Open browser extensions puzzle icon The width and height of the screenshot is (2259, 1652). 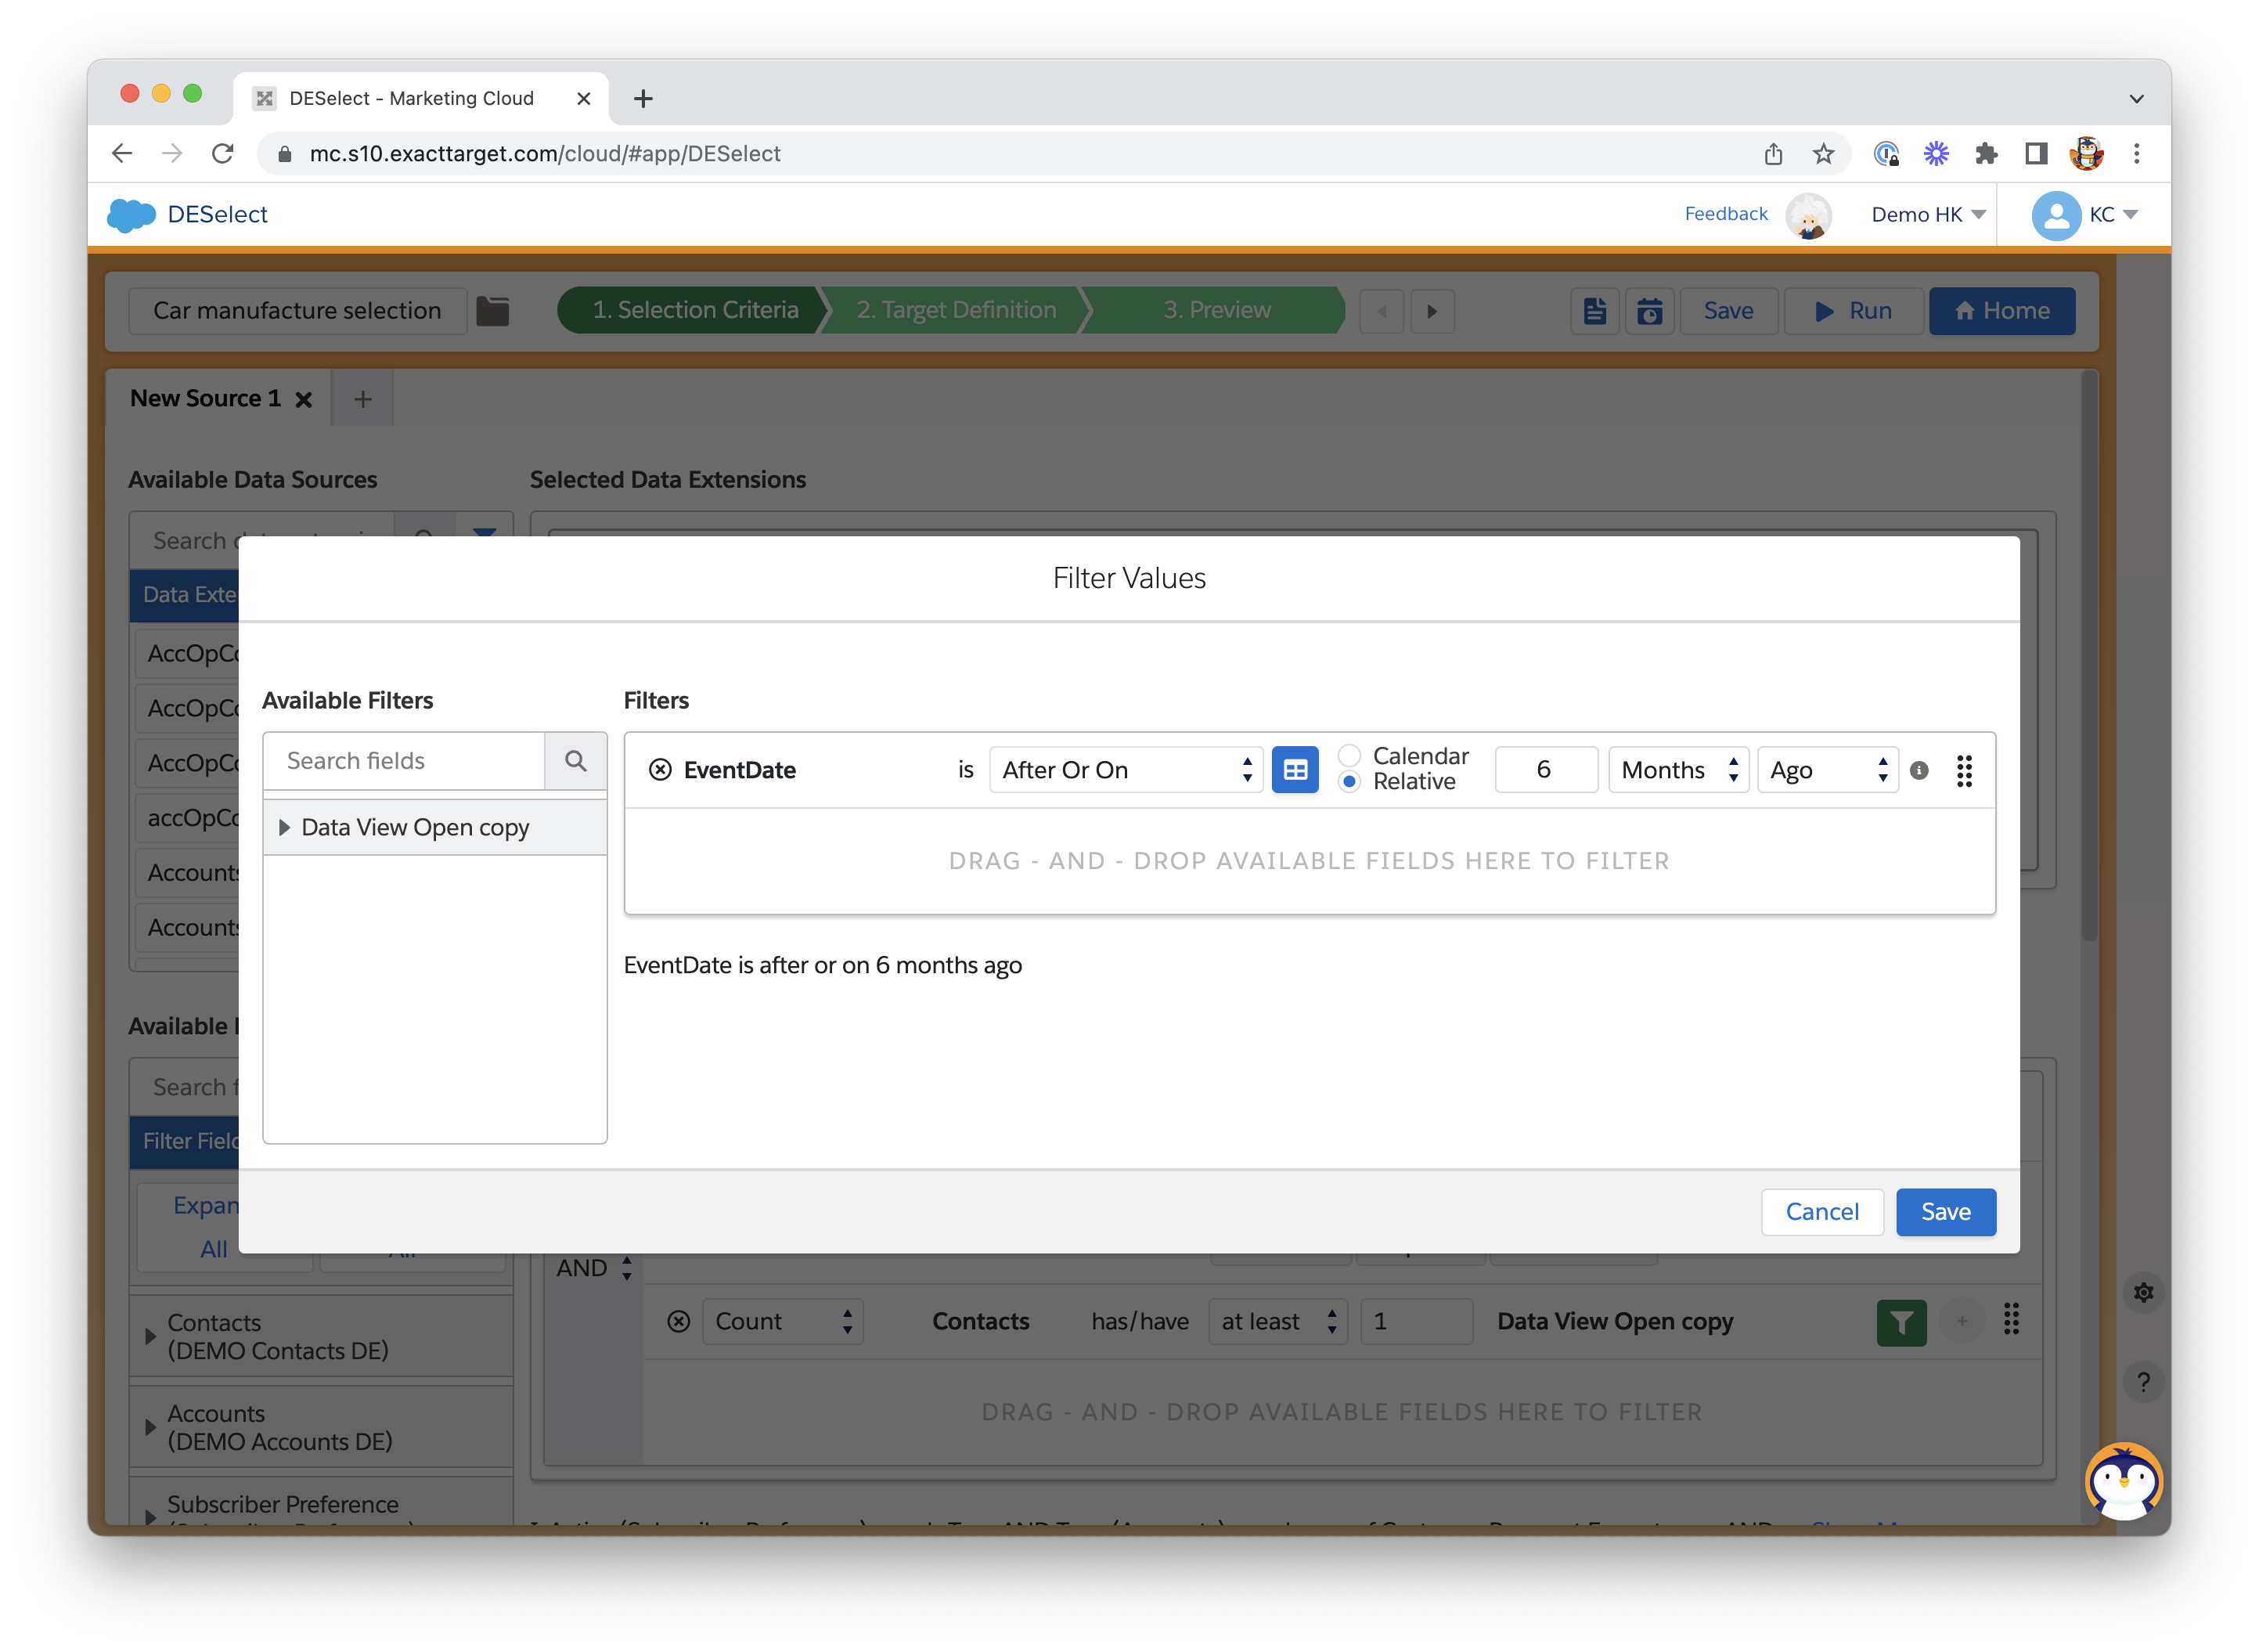click(1986, 154)
